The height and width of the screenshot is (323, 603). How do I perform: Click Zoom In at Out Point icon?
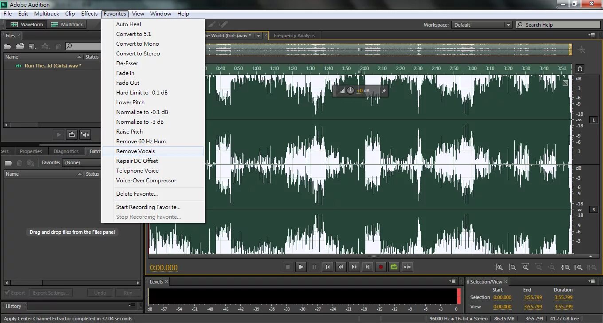click(578, 268)
